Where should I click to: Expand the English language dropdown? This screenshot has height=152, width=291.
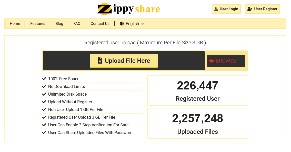tap(132, 24)
